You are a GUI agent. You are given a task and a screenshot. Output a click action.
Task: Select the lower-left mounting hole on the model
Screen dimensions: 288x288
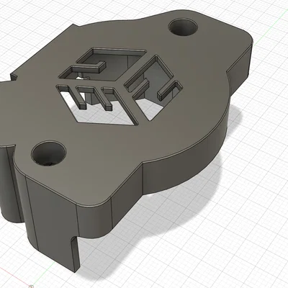point(49,153)
